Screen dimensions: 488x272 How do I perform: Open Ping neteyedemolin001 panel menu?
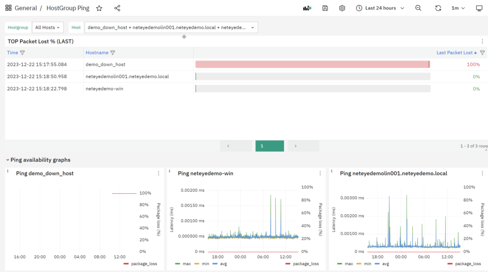pos(482,173)
